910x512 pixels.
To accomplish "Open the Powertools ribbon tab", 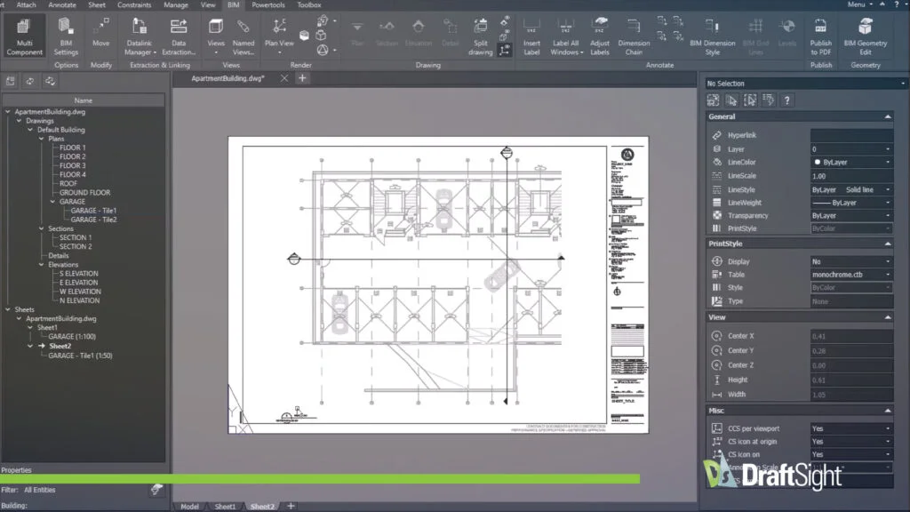I will (267, 5).
